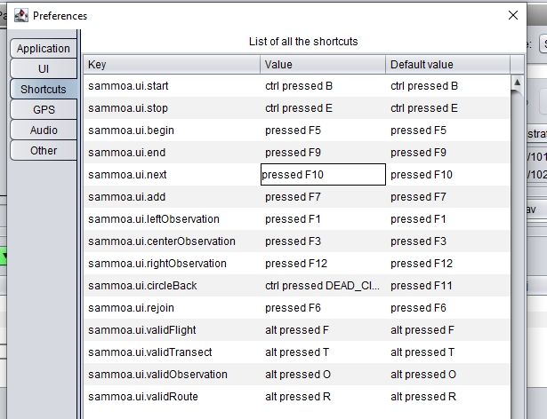This screenshot has height=419, width=547.
Task: Select the sammoa.ui.validRoute value cell
Action: [323, 396]
